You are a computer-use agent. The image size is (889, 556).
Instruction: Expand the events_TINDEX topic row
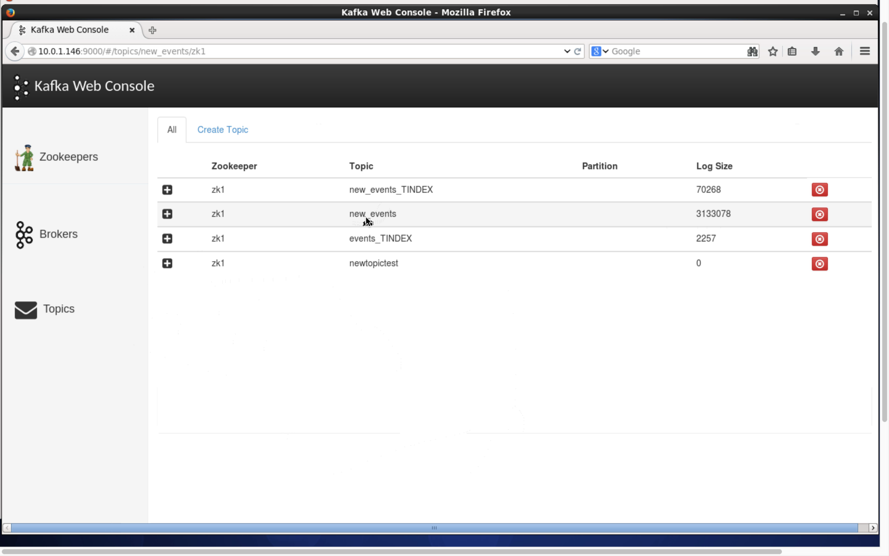167,238
